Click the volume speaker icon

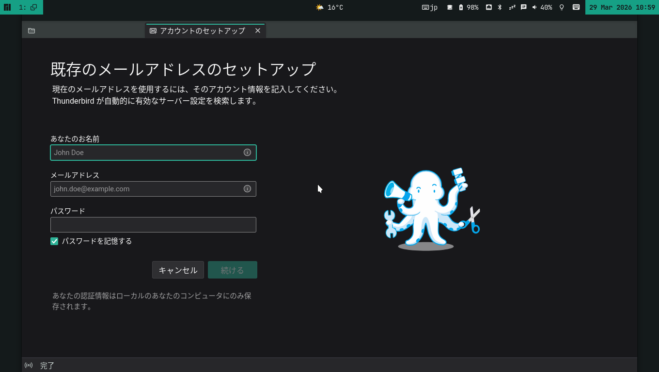tap(534, 7)
